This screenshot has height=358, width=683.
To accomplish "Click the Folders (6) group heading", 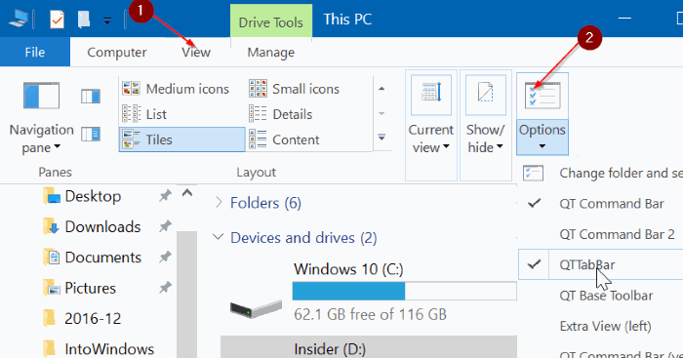I will [265, 203].
